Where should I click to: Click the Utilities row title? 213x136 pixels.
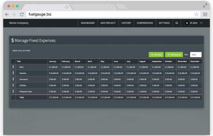pyautogui.click(x=23, y=86)
